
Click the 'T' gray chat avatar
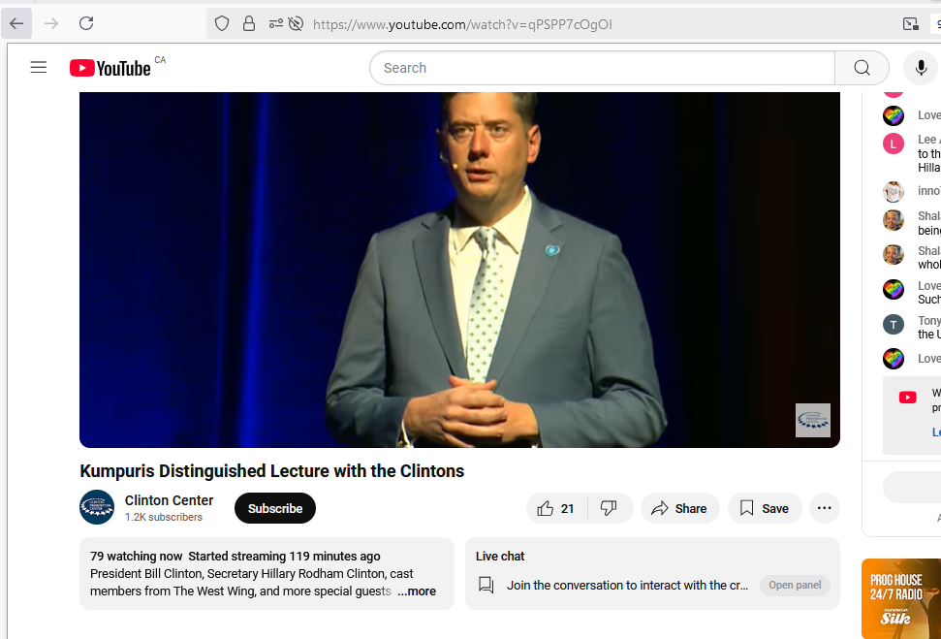coord(893,324)
